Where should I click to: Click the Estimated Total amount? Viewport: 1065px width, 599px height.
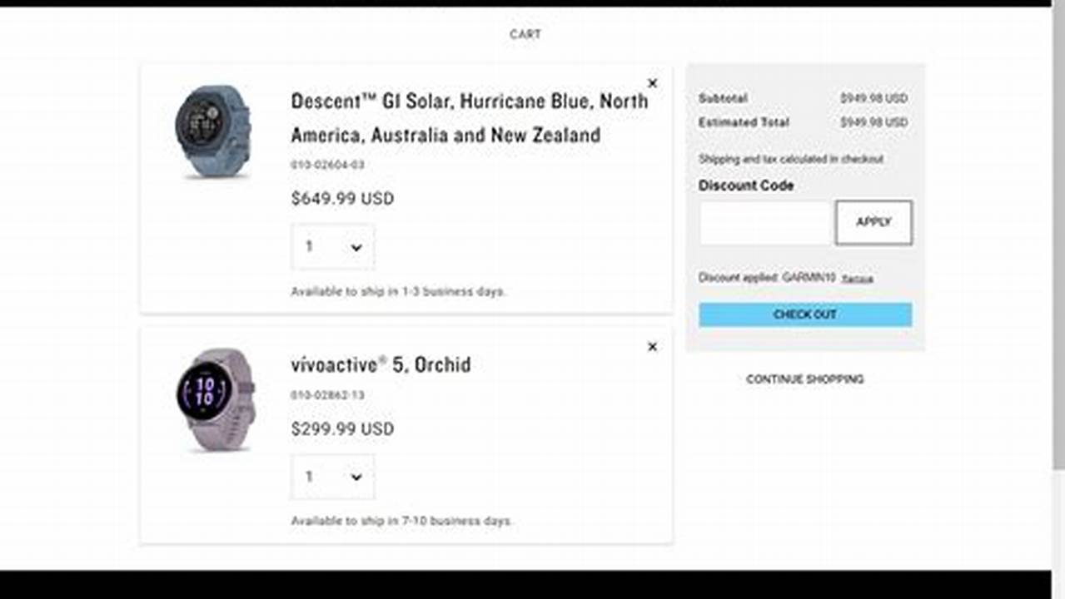tap(874, 122)
